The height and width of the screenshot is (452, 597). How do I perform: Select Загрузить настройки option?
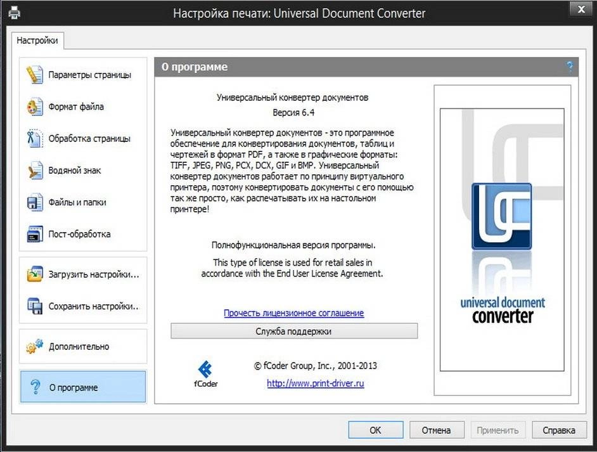[x=83, y=274]
